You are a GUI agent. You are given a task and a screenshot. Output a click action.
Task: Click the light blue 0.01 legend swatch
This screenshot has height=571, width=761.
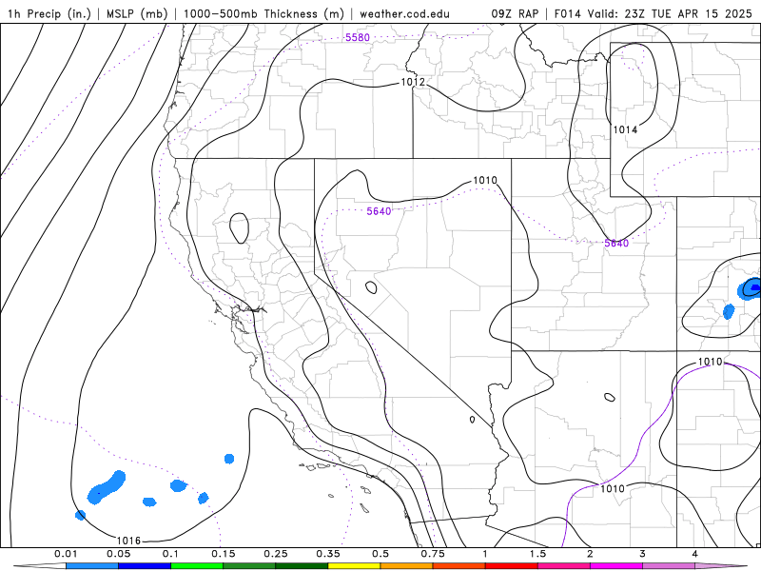click(x=92, y=566)
